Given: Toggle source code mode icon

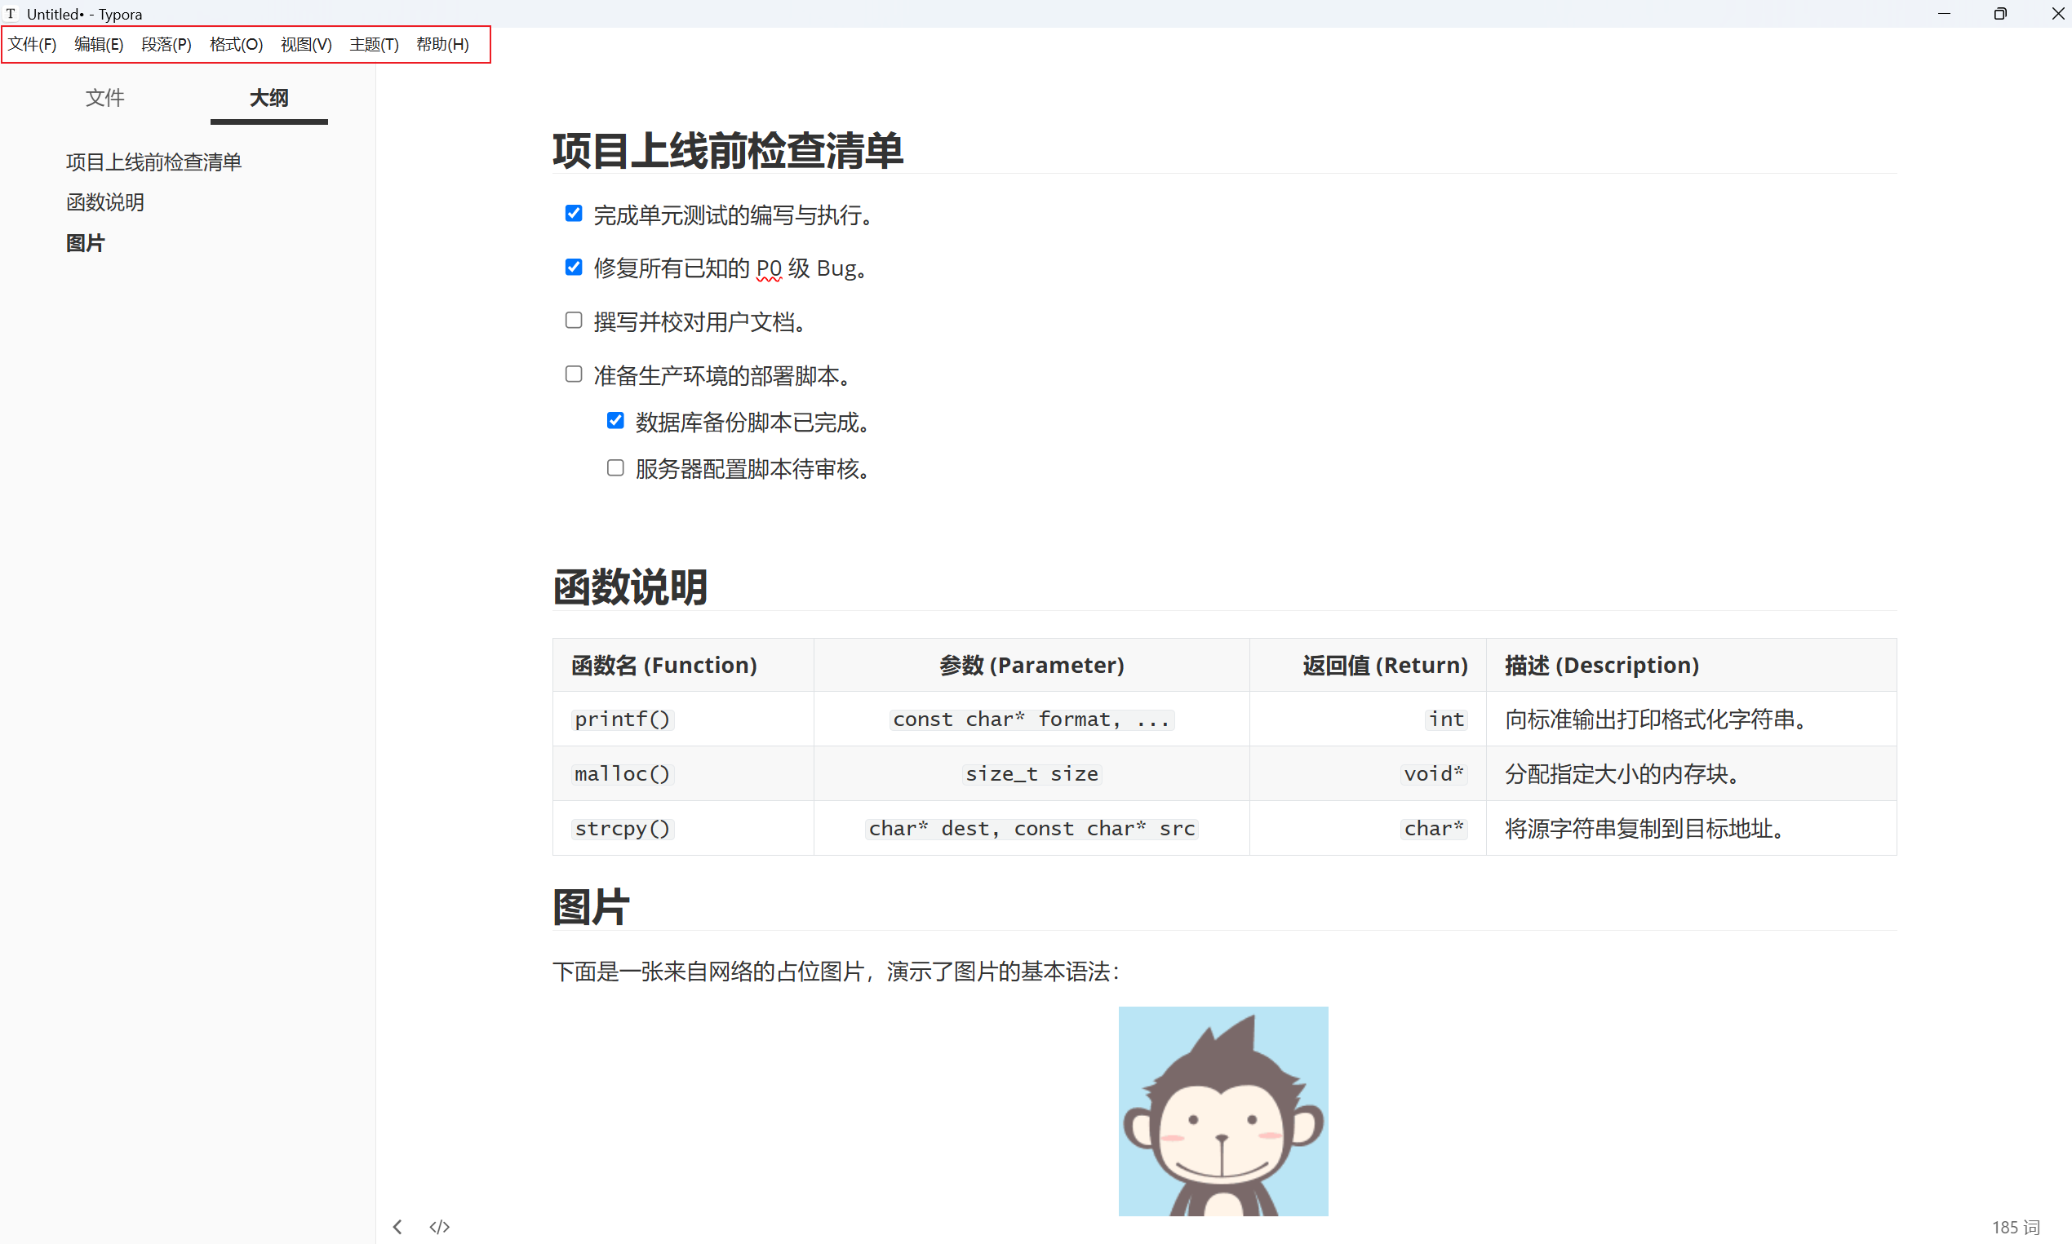Looking at the screenshot, I should click(x=439, y=1226).
